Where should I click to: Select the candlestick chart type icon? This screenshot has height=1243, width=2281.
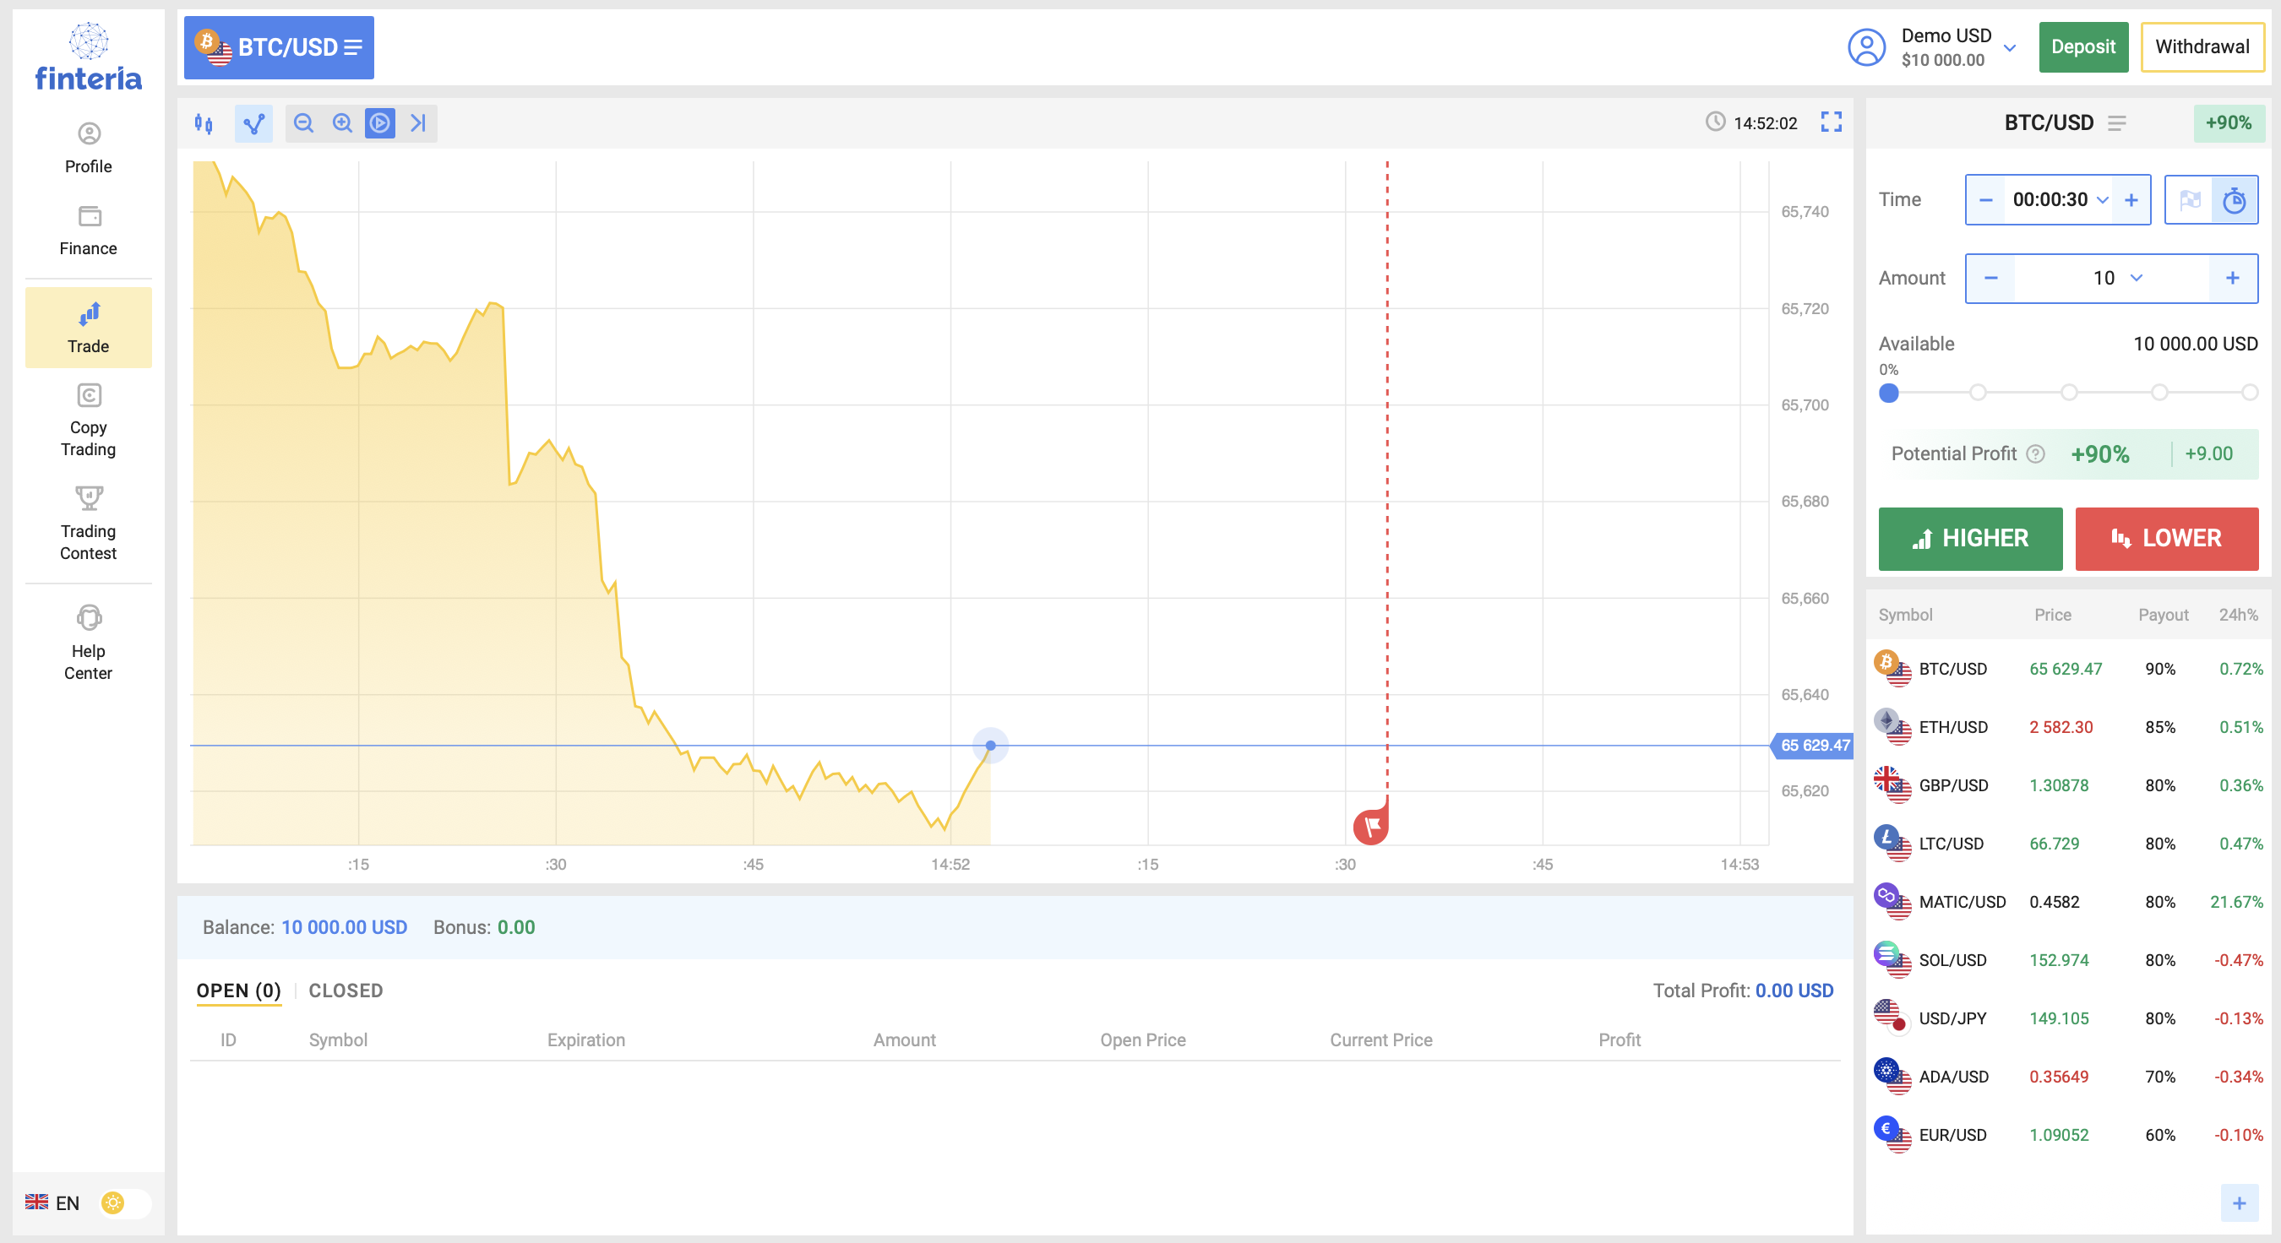point(204,123)
